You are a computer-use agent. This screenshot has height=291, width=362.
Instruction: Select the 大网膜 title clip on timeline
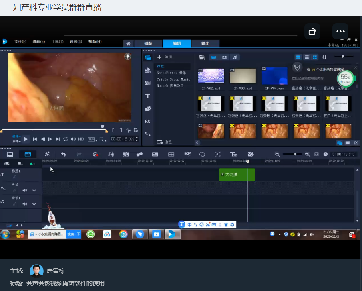(237, 175)
